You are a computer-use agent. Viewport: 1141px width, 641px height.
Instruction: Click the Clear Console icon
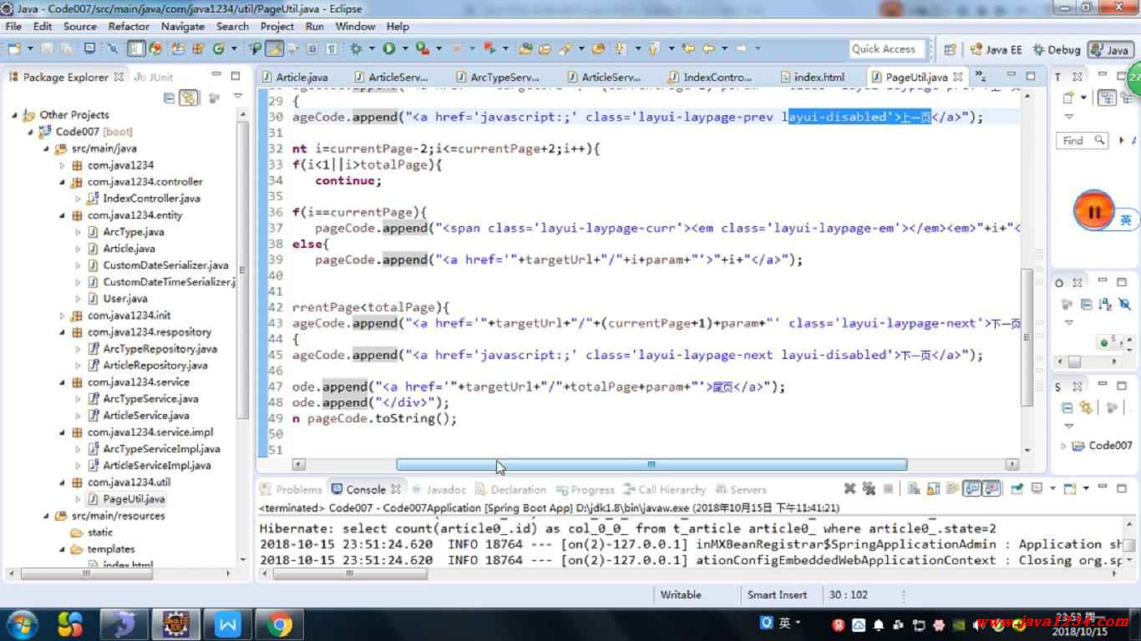pyautogui.click(x=914, y=489)
